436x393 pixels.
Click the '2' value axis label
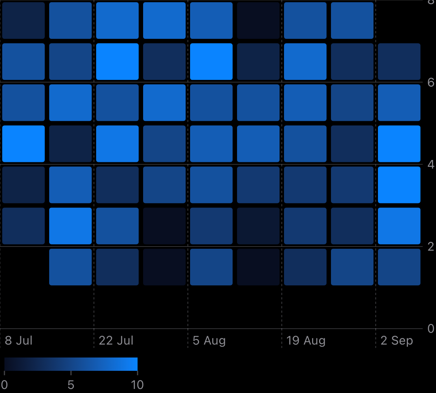(431, 247)
